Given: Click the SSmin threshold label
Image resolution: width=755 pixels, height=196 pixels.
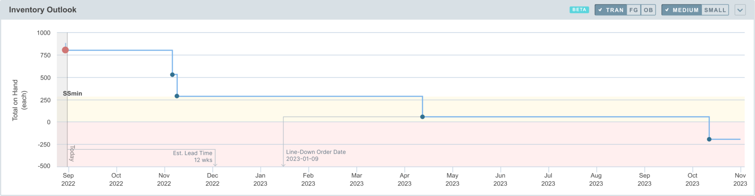Looking at the screenshot, I should [x=73, y=93].
